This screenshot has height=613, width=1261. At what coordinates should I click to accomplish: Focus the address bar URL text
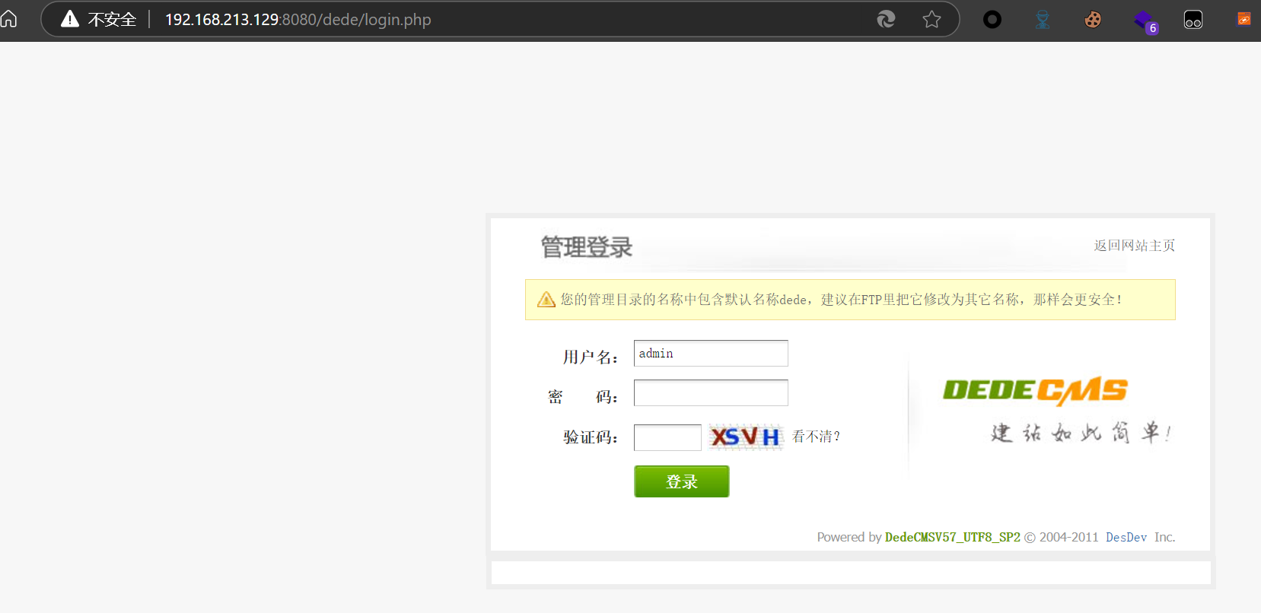[x=298, y=20]
